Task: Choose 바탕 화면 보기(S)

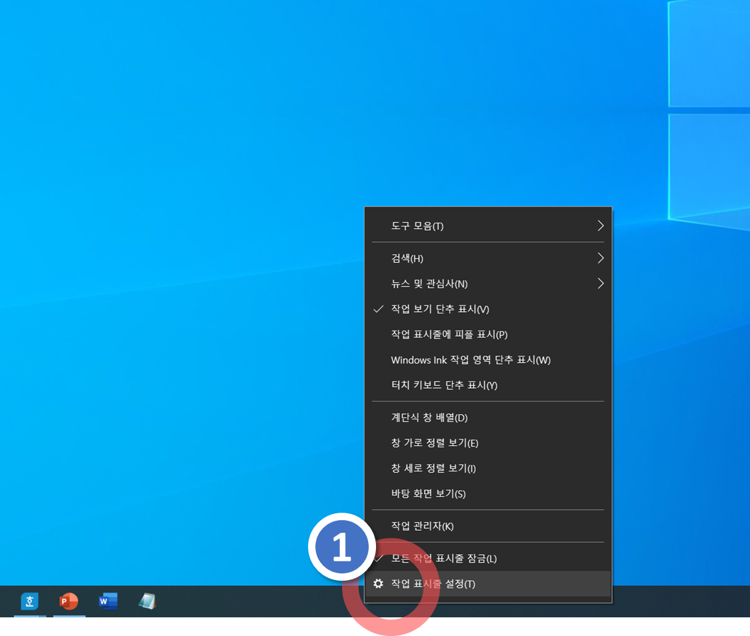Action: [x=488, y=493]
